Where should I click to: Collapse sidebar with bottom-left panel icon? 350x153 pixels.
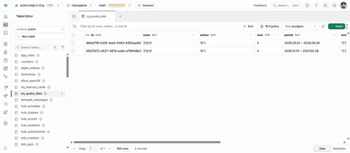[6, 148]
